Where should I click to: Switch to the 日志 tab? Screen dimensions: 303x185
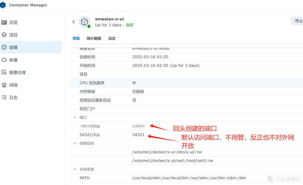pos(112,38)
